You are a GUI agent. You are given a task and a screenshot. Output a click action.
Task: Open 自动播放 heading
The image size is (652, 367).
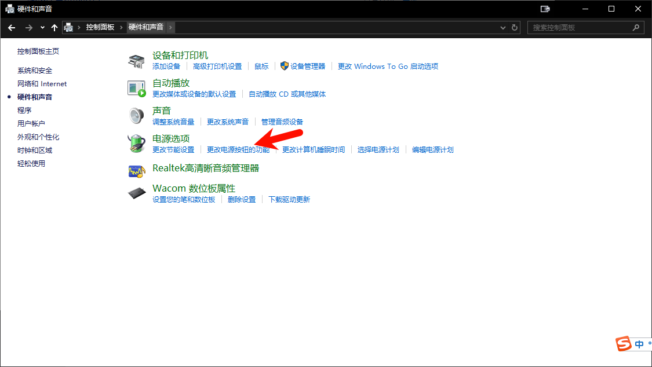tap(171, 83)
